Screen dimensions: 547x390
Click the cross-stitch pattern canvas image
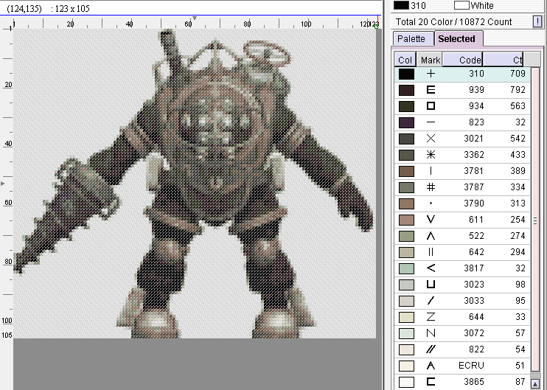(195, 184)
